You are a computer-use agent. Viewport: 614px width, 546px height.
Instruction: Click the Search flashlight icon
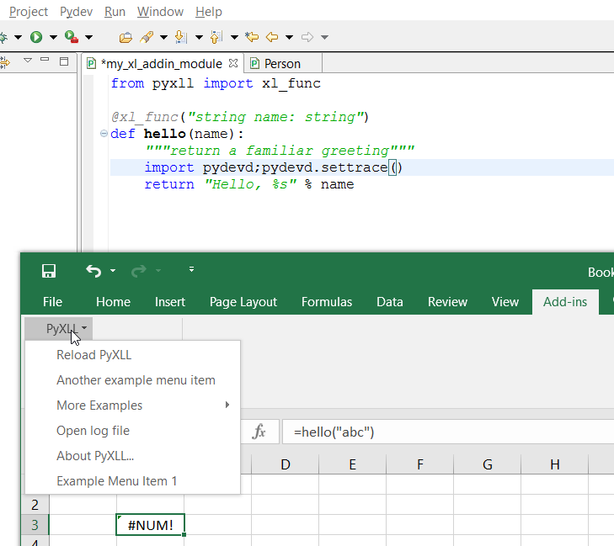pos(147,37)
